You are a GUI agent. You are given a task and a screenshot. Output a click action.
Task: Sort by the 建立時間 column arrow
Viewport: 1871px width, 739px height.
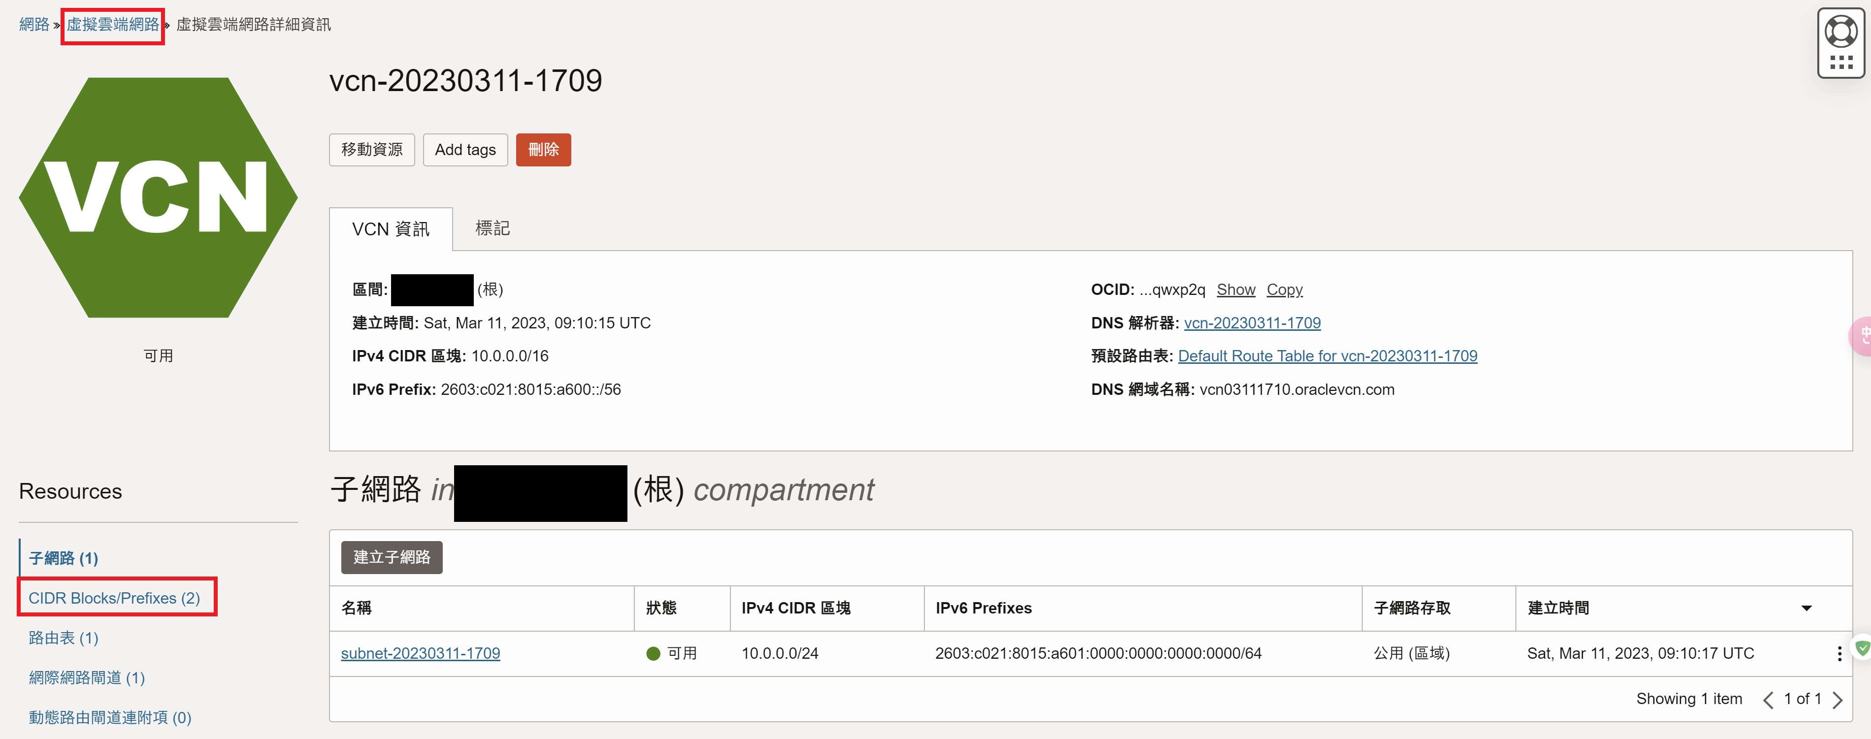pos(1806,609)
